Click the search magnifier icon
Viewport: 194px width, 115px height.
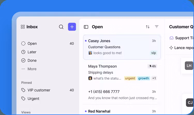pyautogui.click(x=61, y=27)
